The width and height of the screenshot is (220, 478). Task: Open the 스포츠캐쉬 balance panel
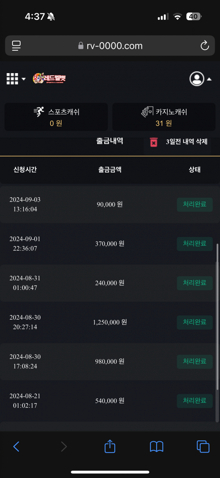coord(56,117)
